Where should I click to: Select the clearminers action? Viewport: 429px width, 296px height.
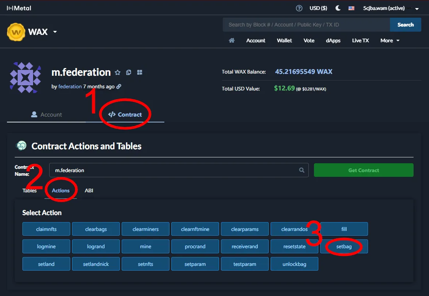point(146,229)
